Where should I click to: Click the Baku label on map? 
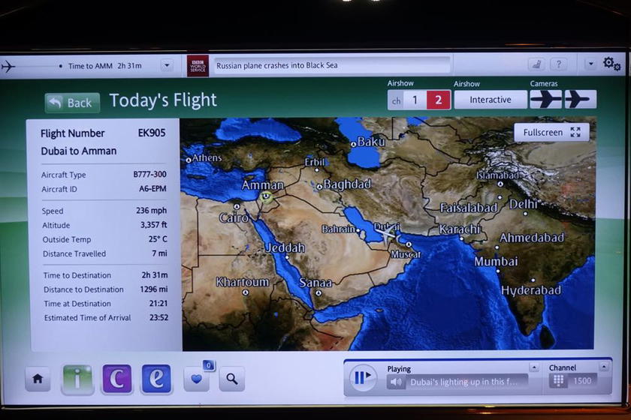click(x=371, y=142)
